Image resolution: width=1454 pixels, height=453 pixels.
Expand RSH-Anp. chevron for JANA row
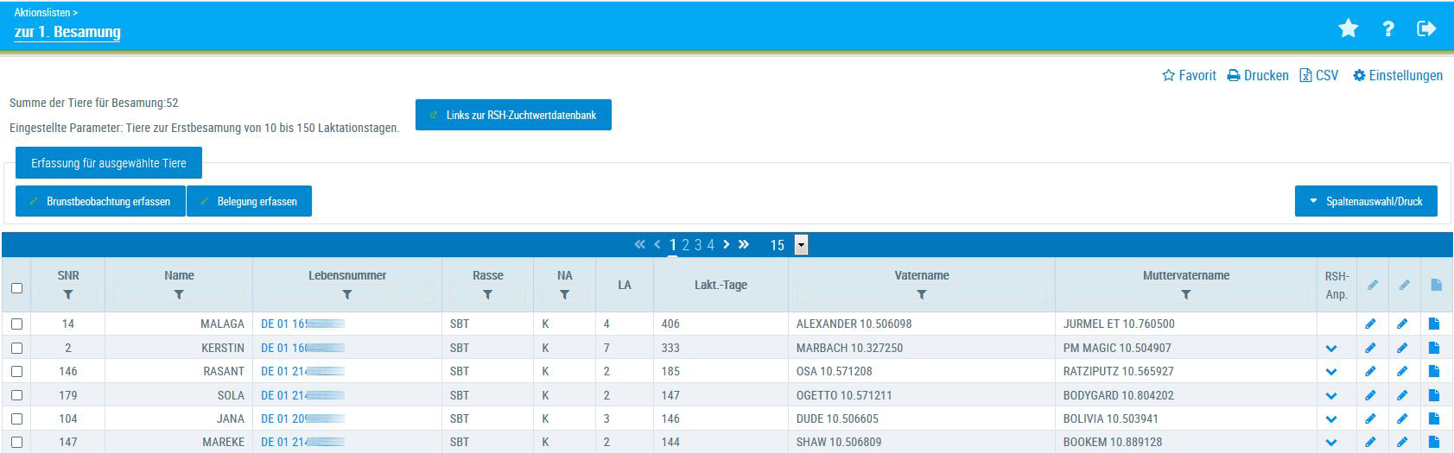[1331, 419]
